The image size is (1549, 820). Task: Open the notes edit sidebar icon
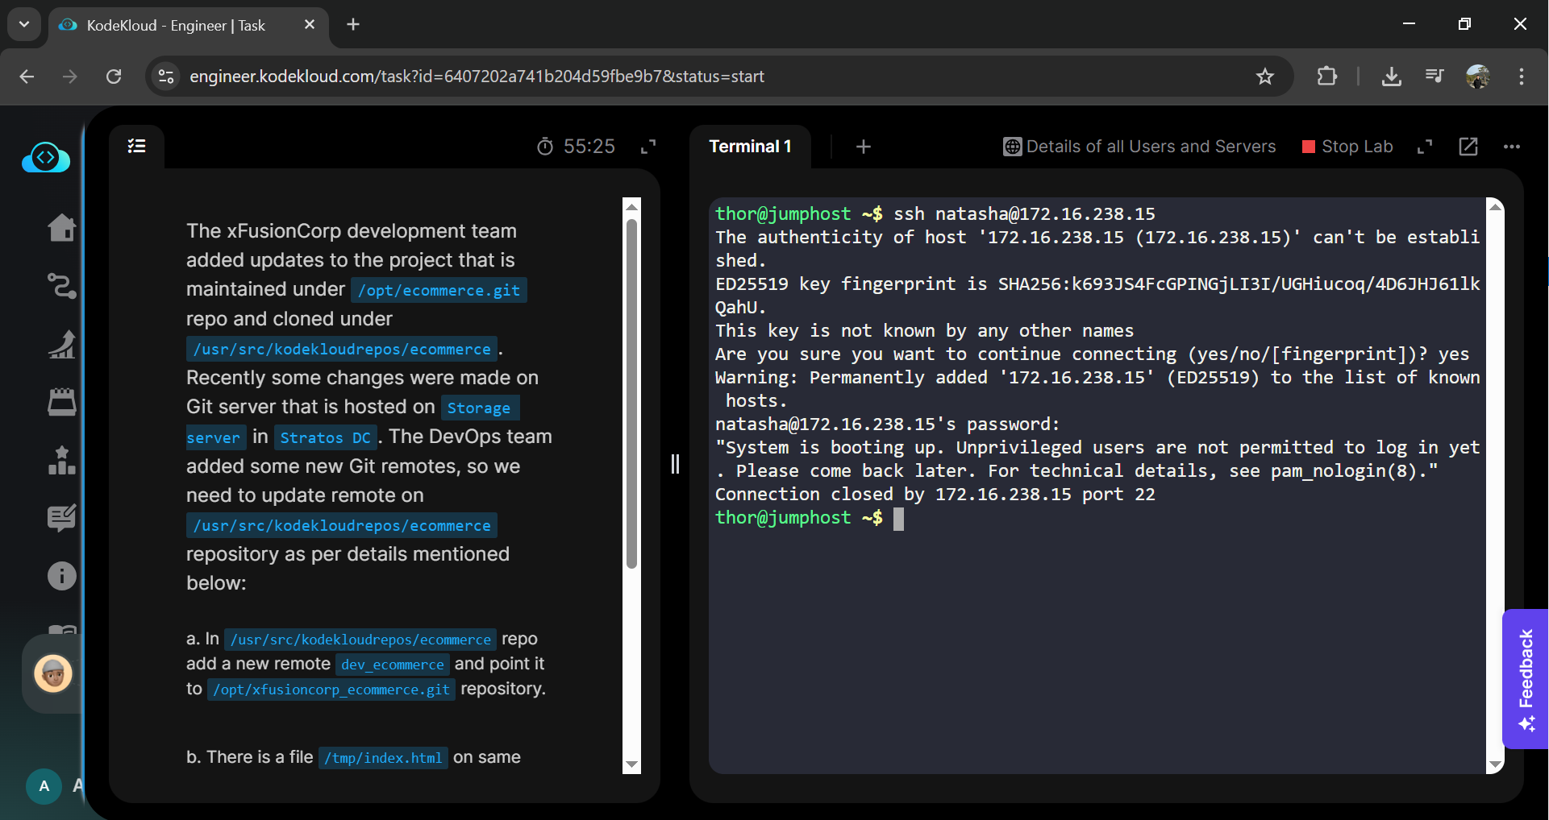62,518
